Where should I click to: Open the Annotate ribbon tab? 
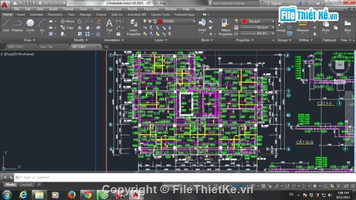tap(36, 14)
